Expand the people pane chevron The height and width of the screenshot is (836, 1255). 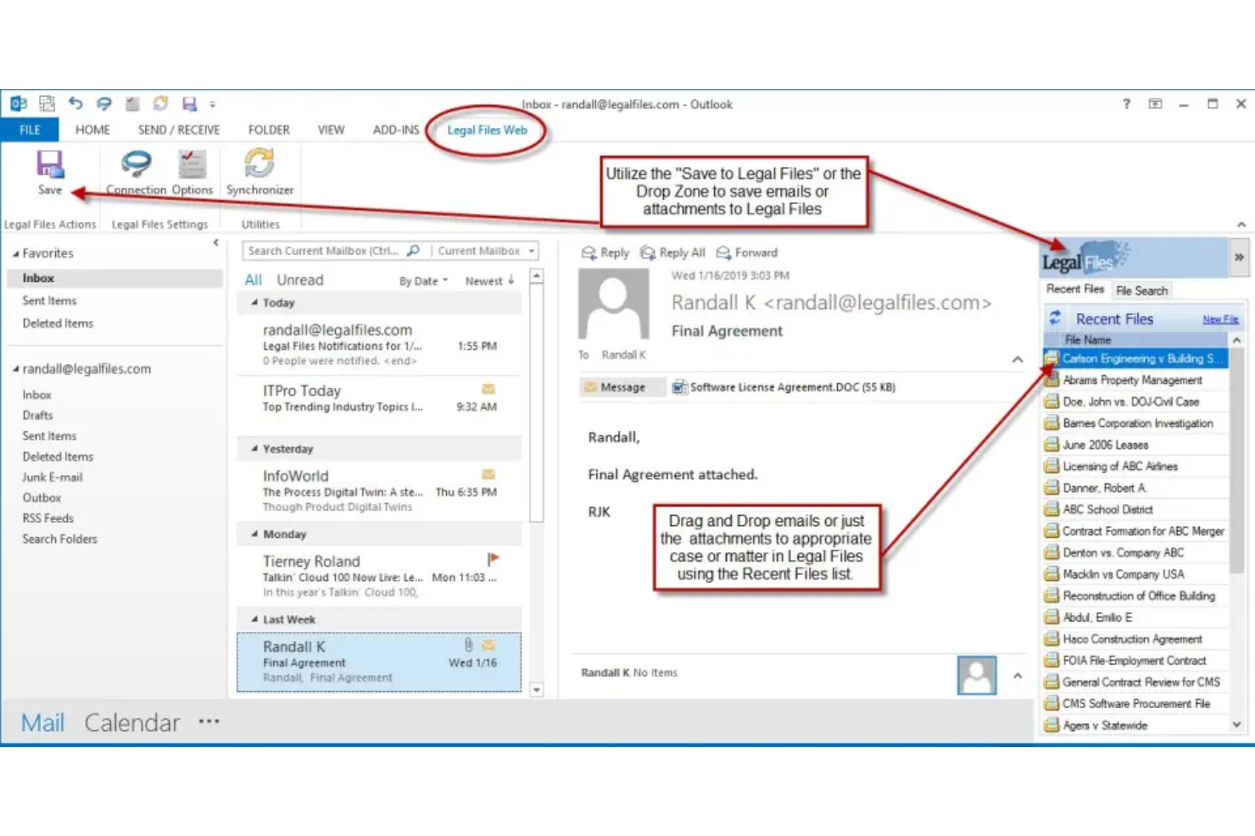1018,676
